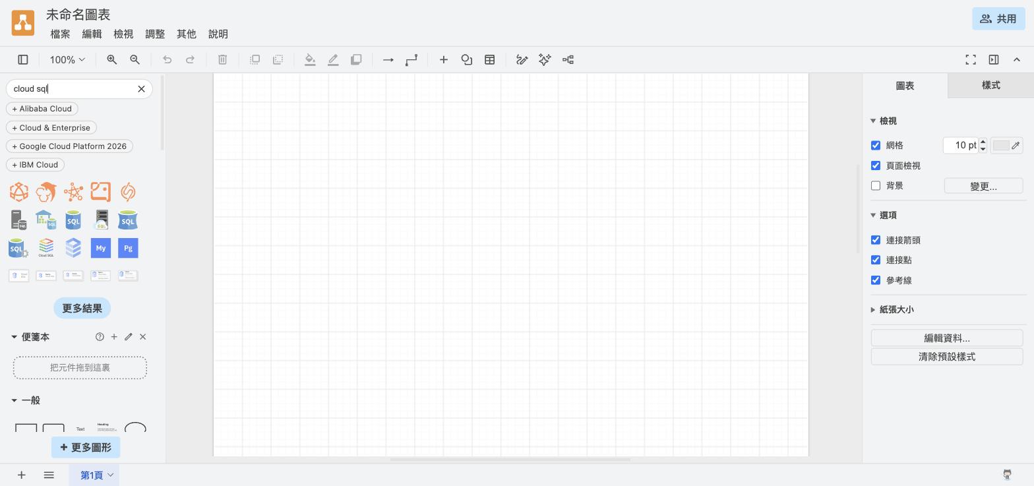This screenshot has width=1034, height=486.
Task: Click the zoom out magnifier icon
Action: coord(135,60)
